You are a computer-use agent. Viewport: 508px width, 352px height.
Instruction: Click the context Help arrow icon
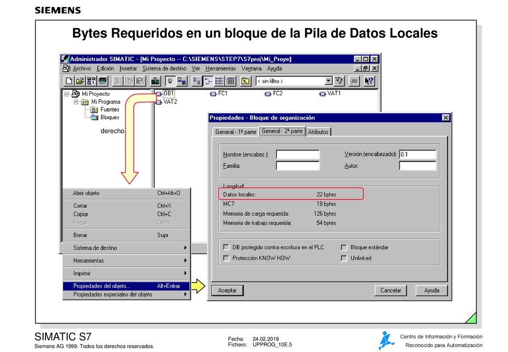(369, 81)
